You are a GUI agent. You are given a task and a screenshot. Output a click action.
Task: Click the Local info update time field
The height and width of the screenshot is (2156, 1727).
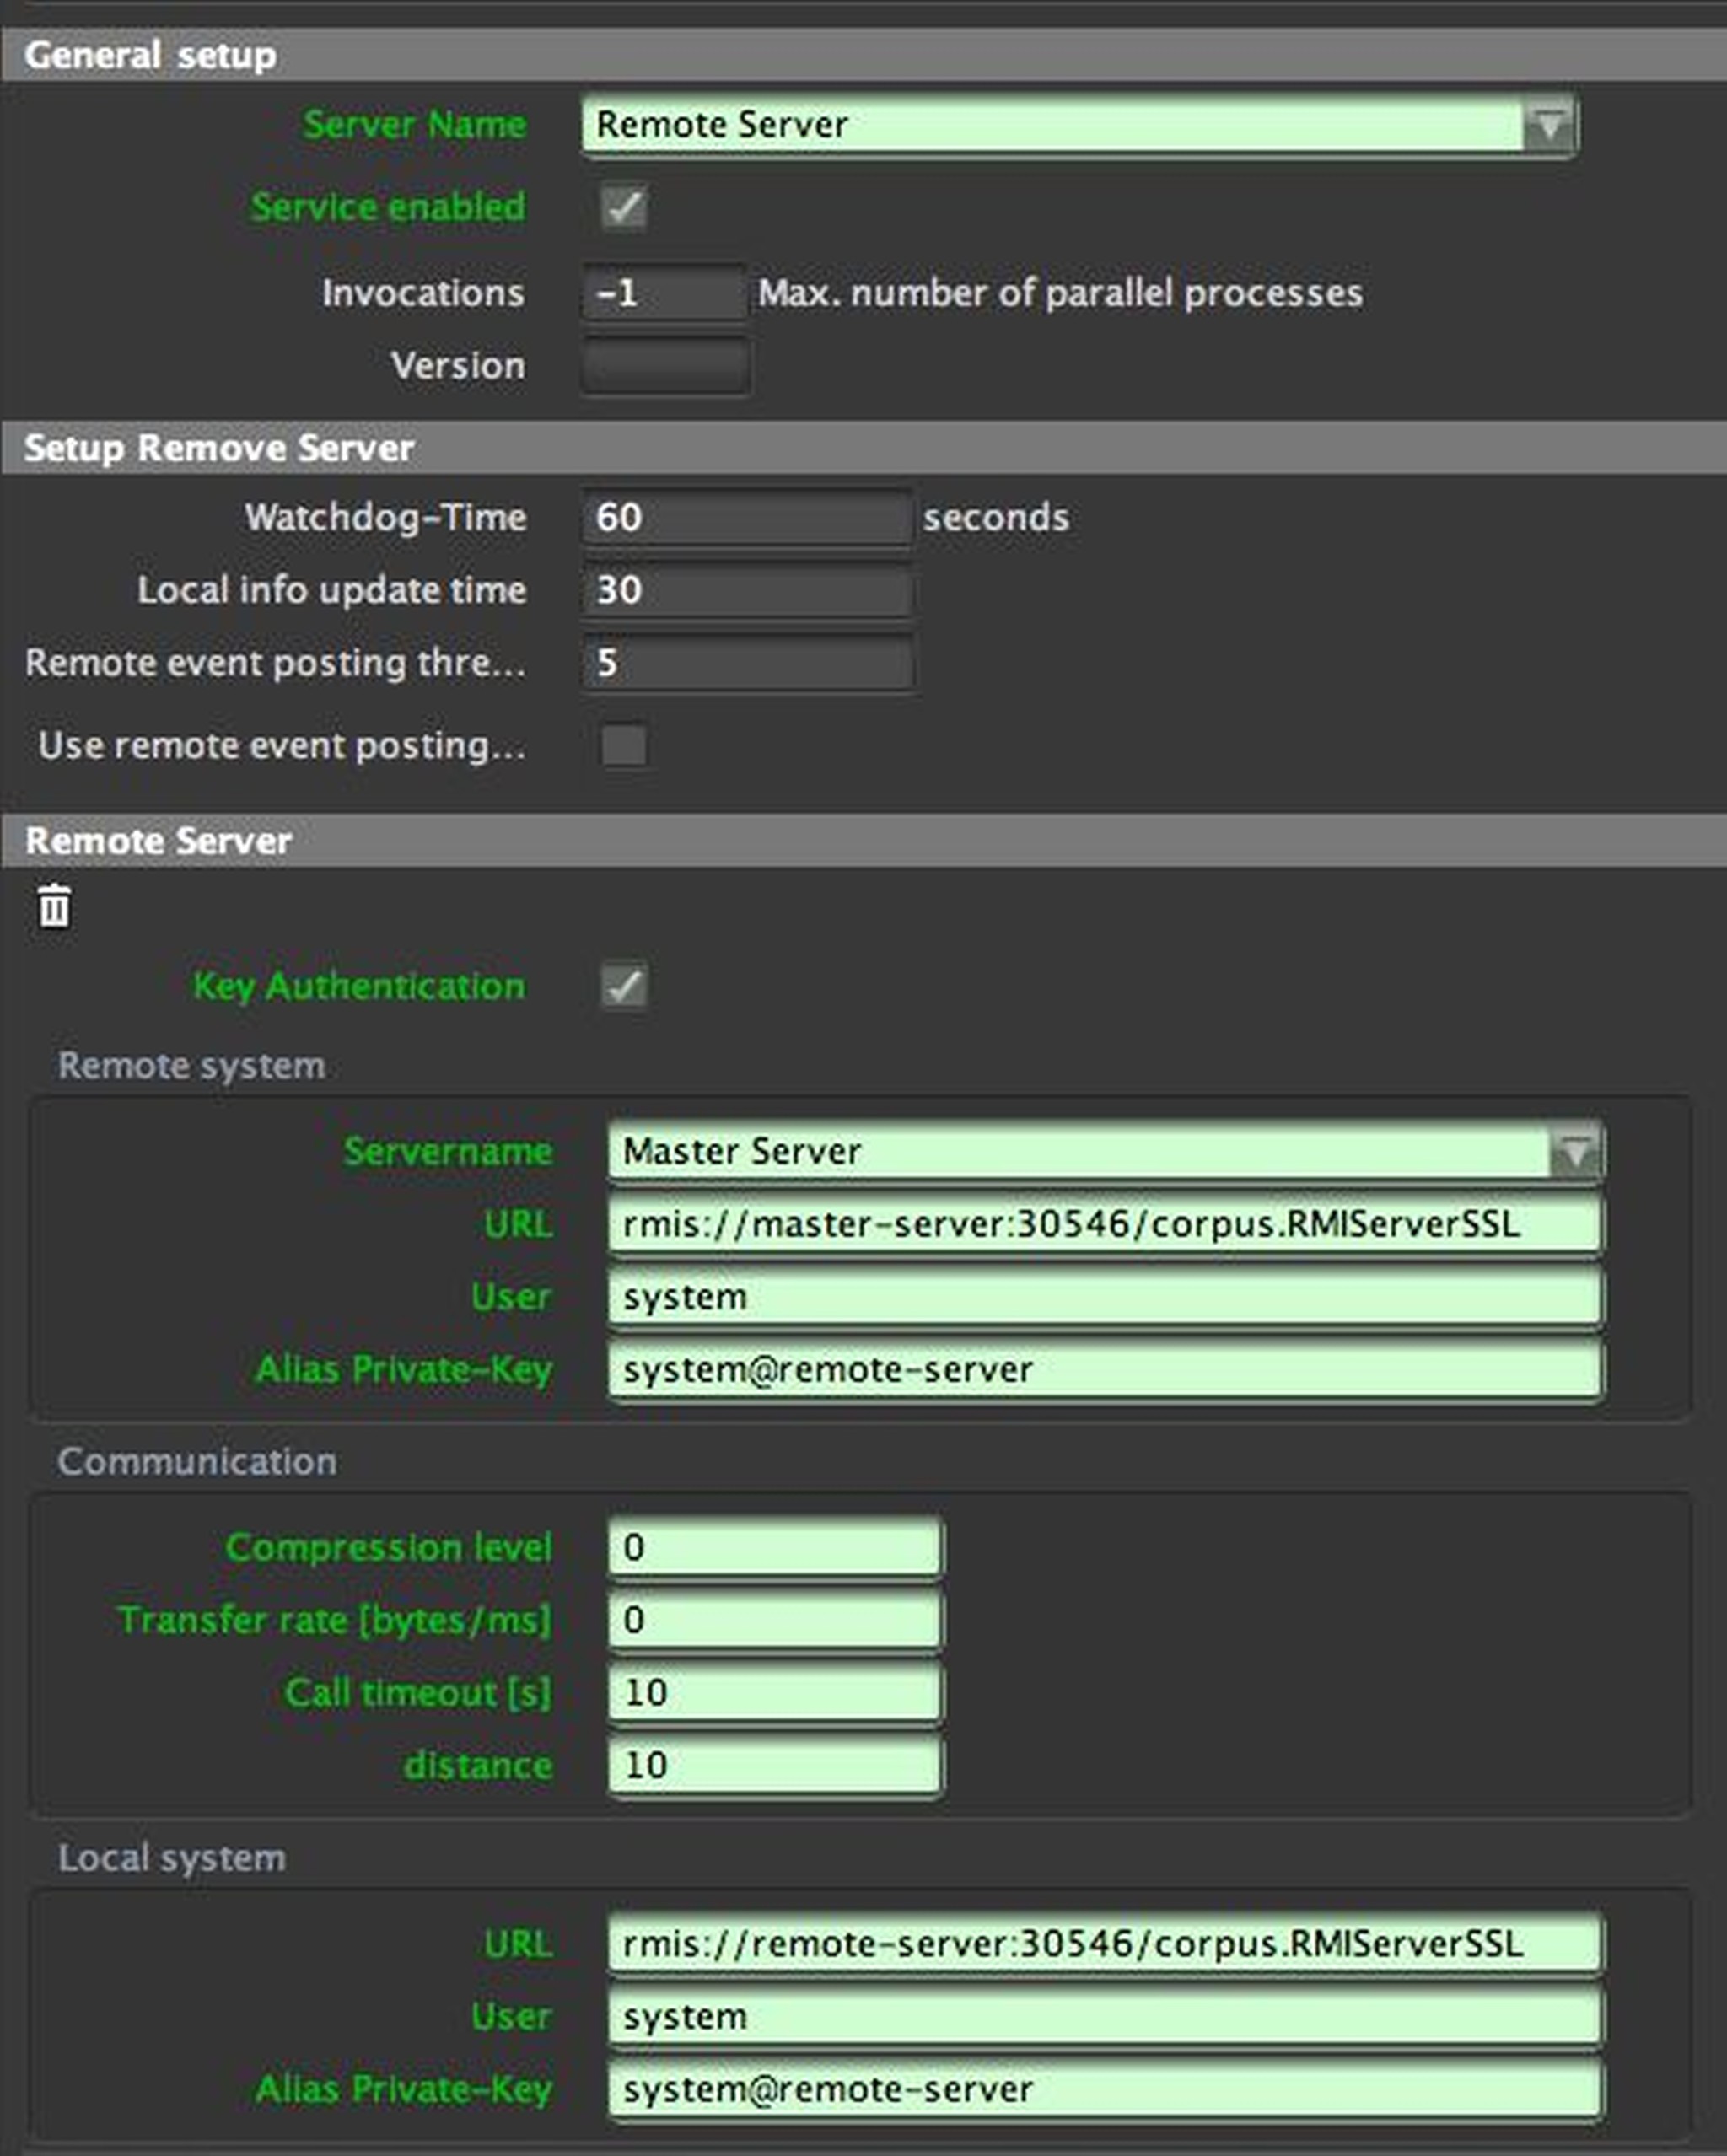click(746, 590)
